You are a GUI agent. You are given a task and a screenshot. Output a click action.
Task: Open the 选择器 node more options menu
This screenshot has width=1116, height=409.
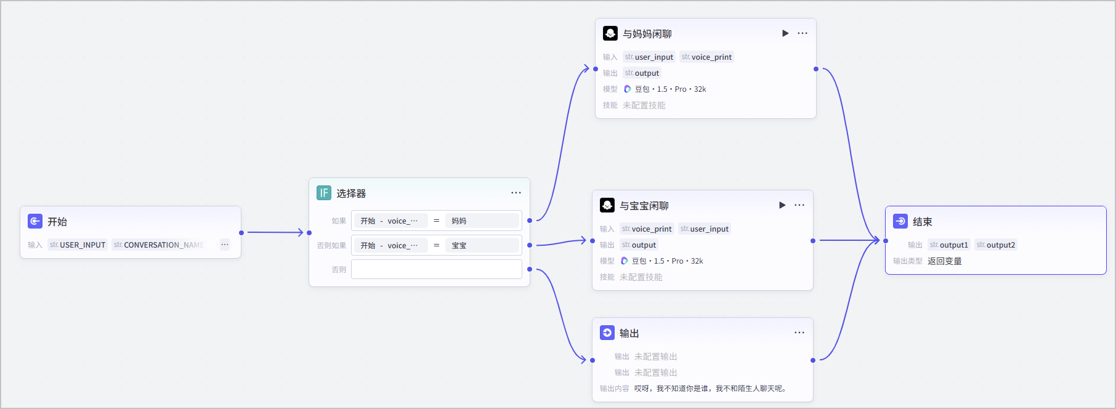[516, 193]
